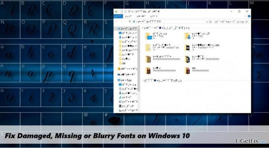Click the magnifier icon in the search box
Image resolution: width=269 pixels, height=148 pixels.
[x=247, y=22]
